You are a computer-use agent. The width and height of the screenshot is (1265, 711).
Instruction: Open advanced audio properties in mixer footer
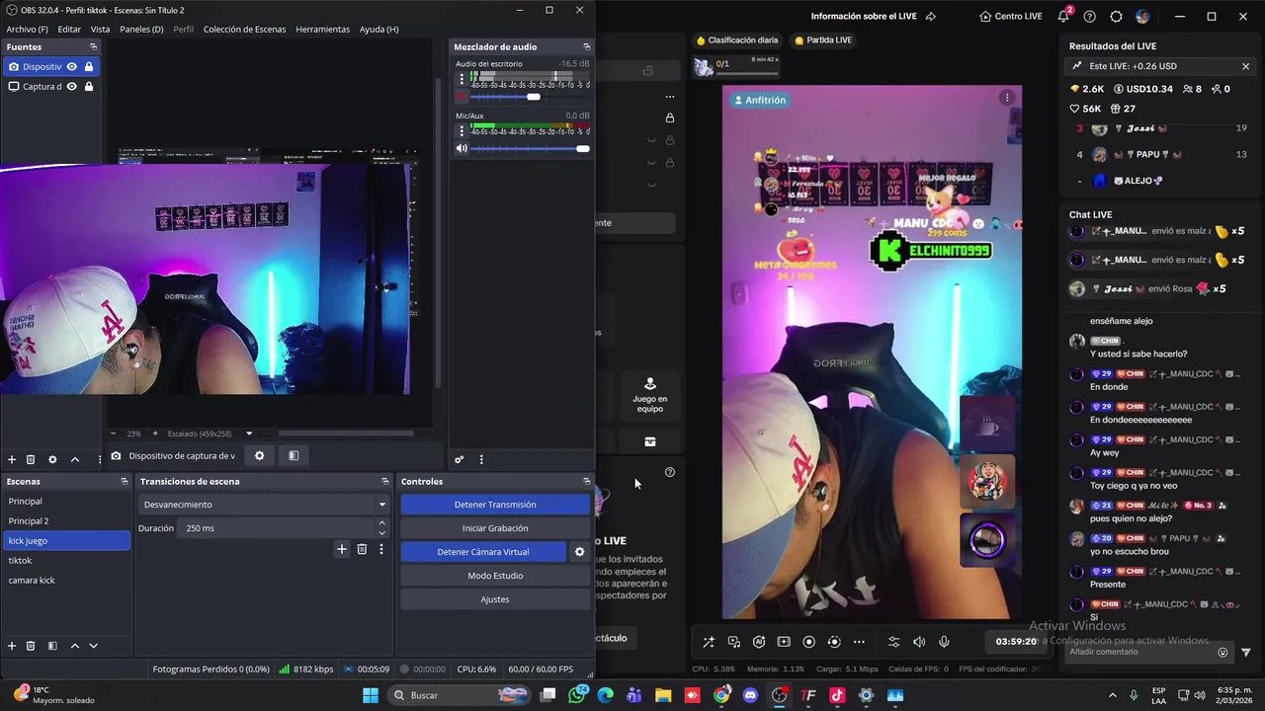[x=460, y=459]
